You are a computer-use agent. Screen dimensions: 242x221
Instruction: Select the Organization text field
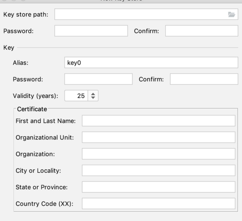pos(158,154)
